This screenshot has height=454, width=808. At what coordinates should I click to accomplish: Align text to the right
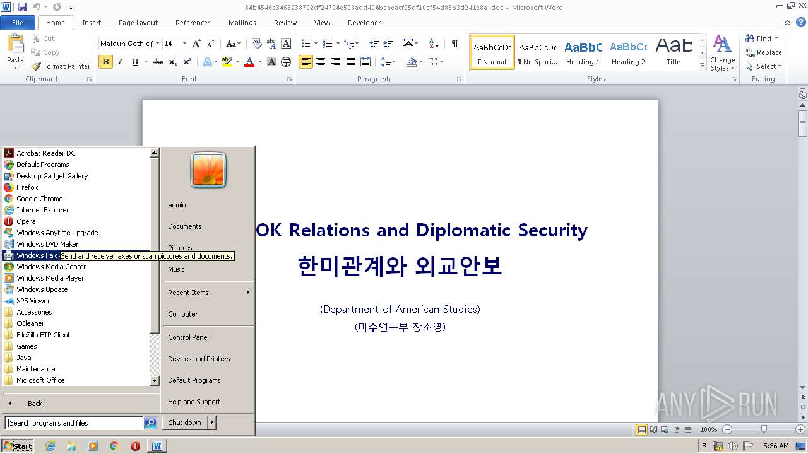(x=336, y=62)
